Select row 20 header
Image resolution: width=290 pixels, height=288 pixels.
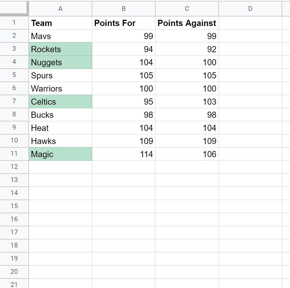click(x=14, y=272)
